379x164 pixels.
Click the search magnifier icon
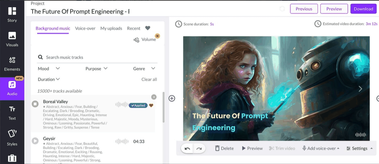coord(40,57)
